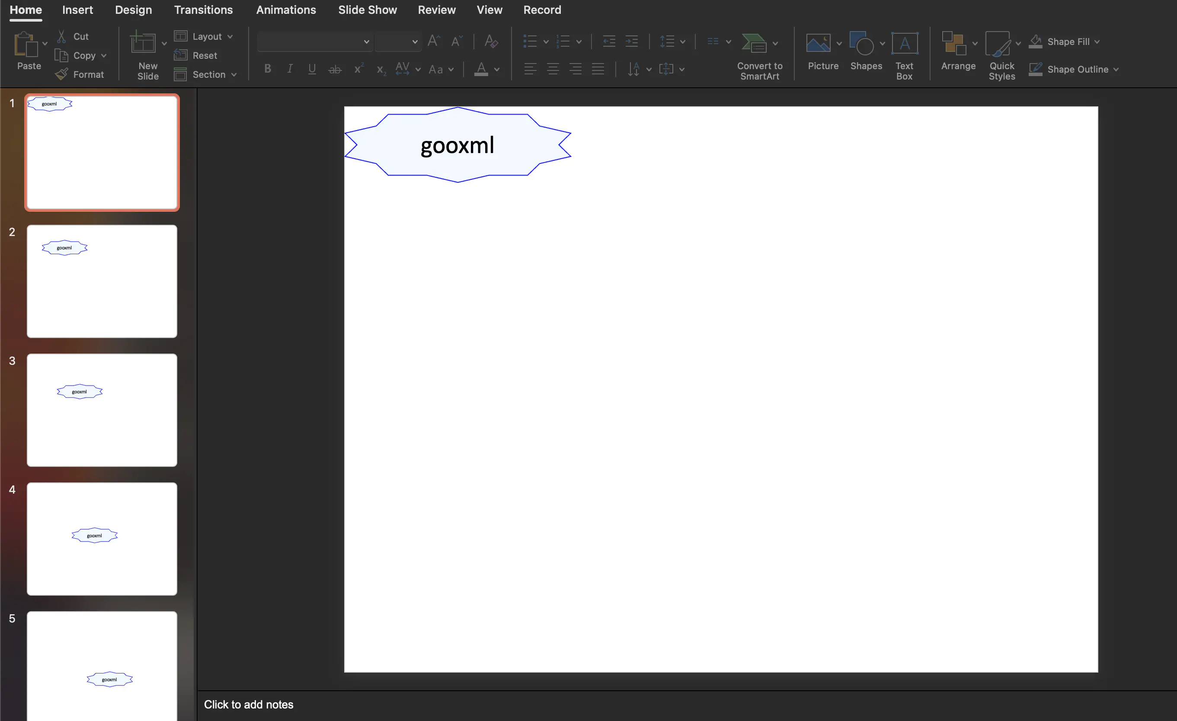Toggle italic formatting

(x=290, y=69)
